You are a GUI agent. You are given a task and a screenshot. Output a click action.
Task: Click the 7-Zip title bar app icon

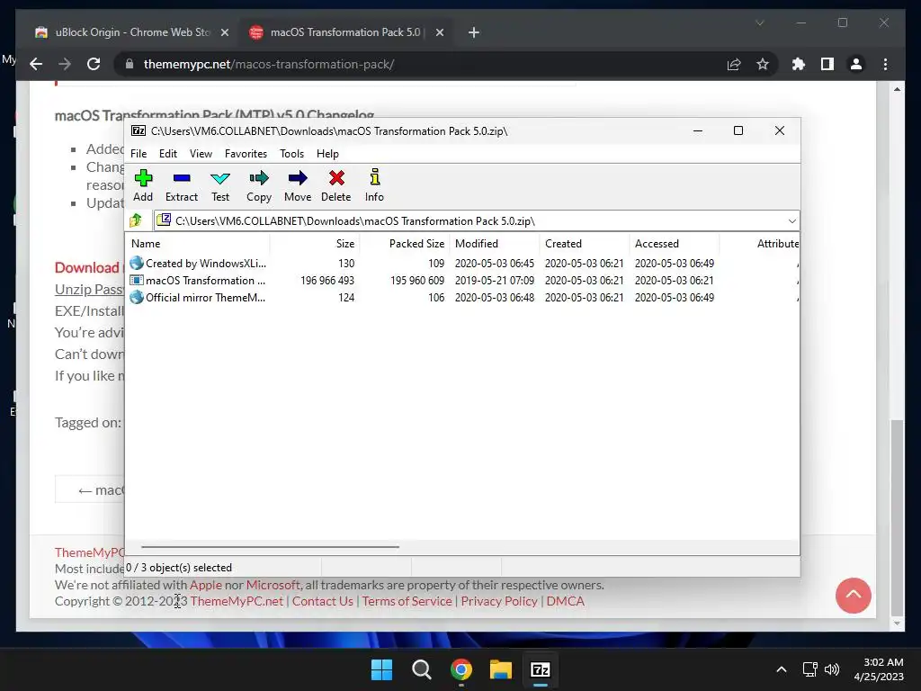pyautogui.click(x=139, y=130)
